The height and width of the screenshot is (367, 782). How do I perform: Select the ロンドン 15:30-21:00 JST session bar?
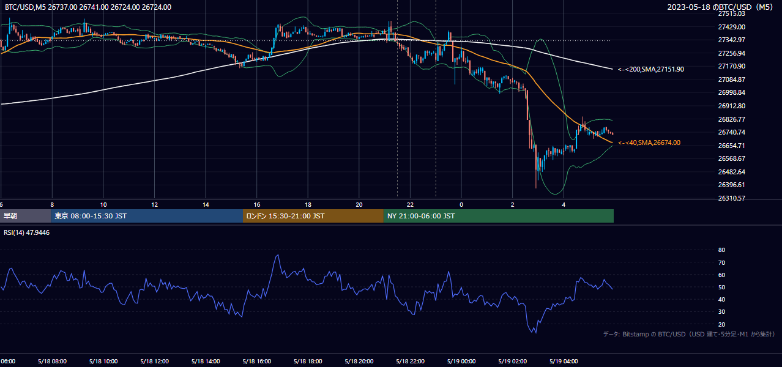pos(313,216)
